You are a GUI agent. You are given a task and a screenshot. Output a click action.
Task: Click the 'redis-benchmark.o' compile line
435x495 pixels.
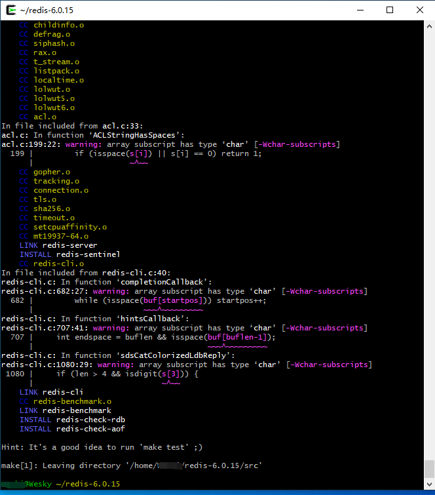coord(66,401)
